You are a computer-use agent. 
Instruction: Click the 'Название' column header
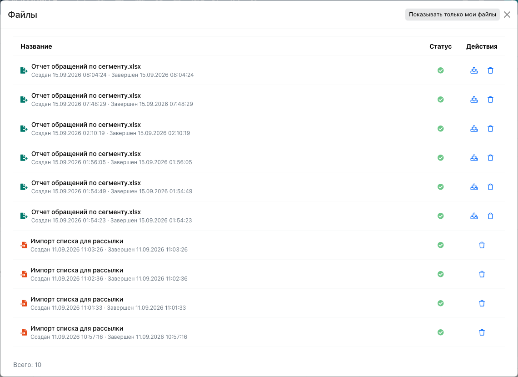(x=36, y=47)
